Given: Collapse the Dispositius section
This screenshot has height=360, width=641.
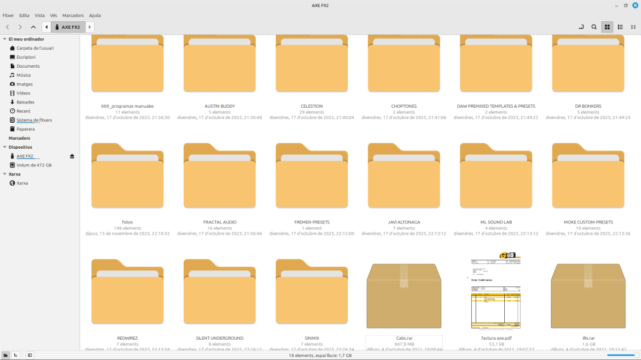Looking at the screenshot, I should [5, 147].
